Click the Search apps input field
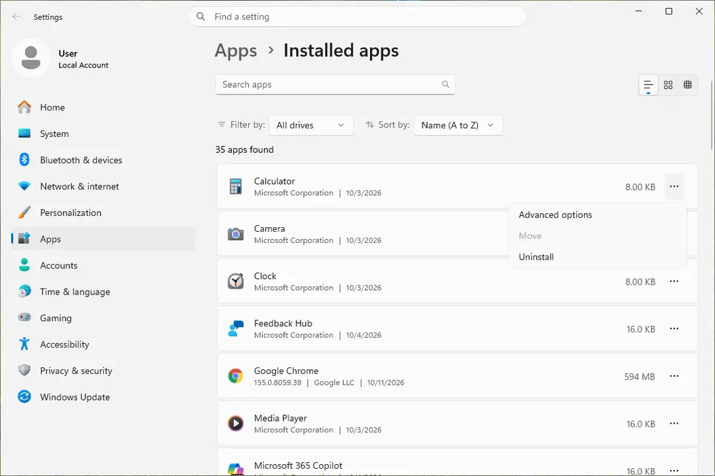This screenshot has width=715, height=476. [335, 84]
